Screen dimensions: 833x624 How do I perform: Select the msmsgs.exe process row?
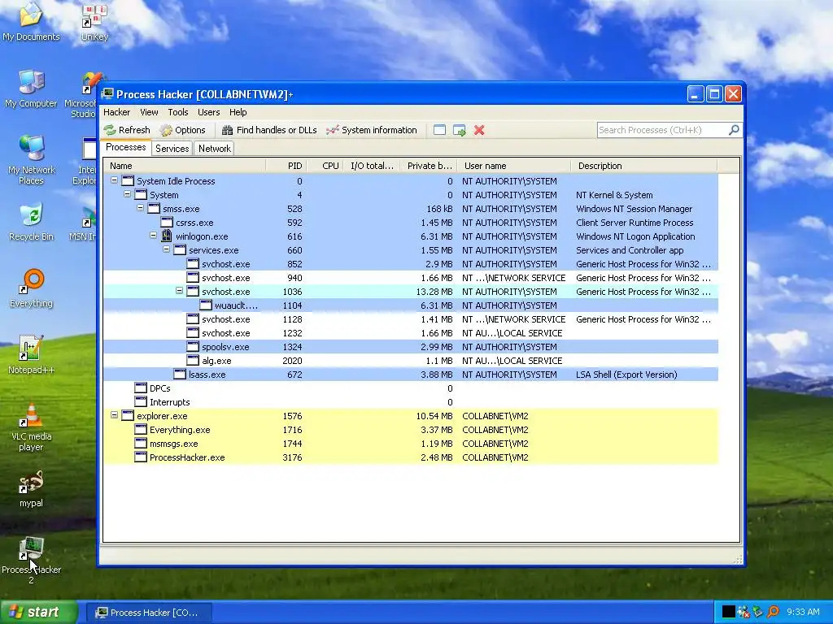pyautogui.click(x=411, y=444)
